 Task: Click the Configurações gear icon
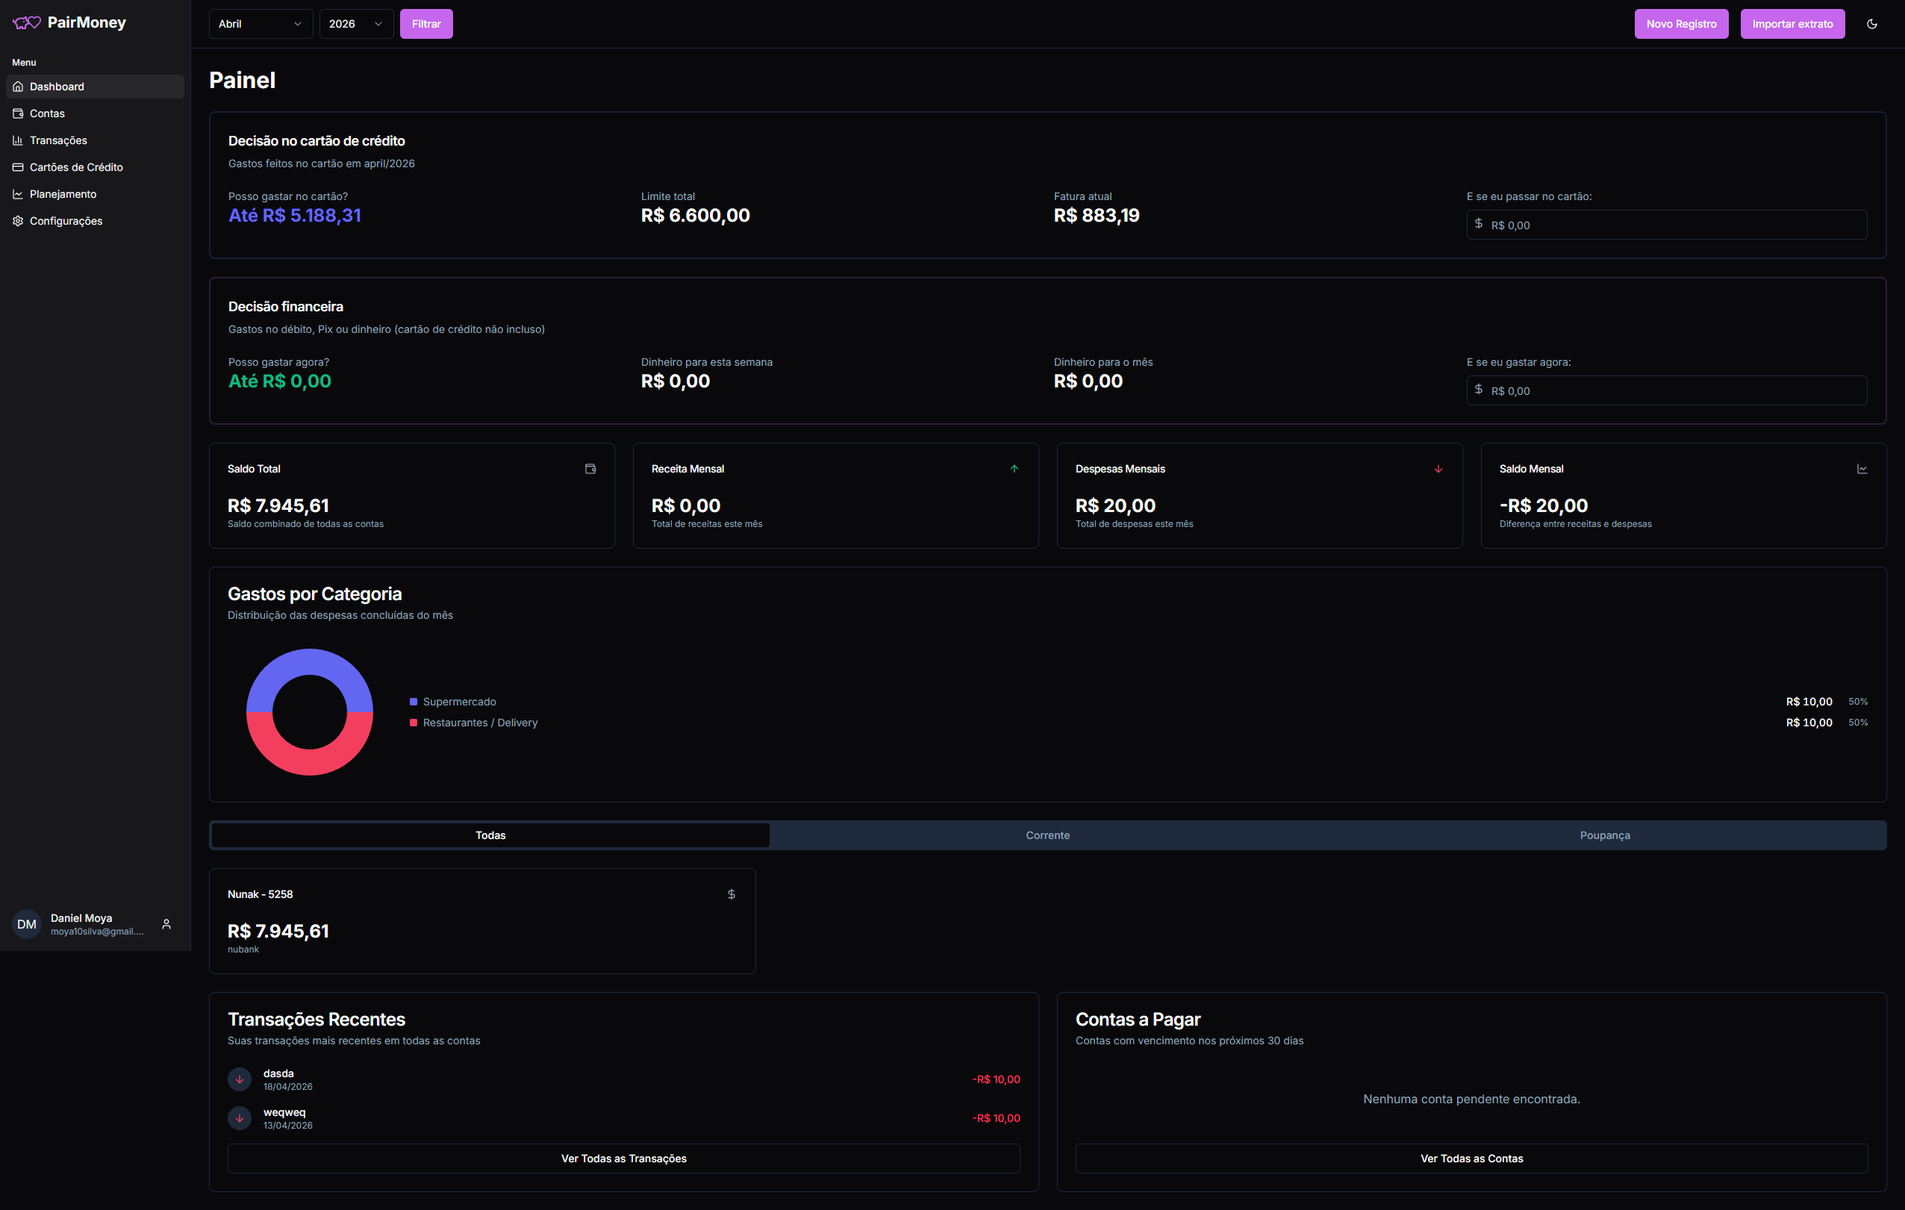coord(17,221)
